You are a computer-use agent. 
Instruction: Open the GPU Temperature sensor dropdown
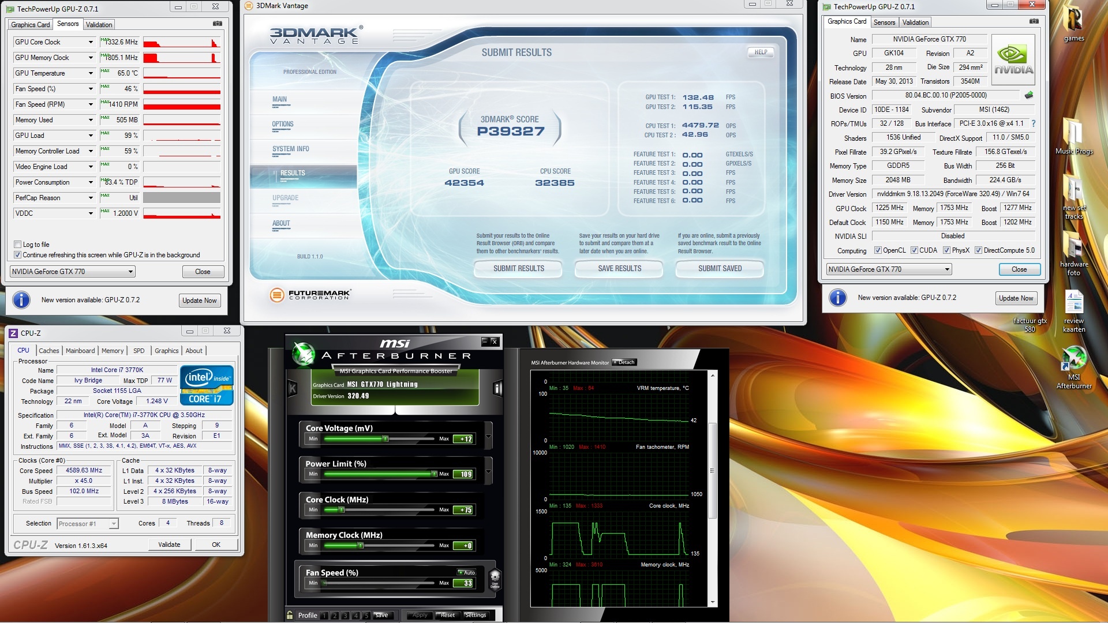point(91,73)
